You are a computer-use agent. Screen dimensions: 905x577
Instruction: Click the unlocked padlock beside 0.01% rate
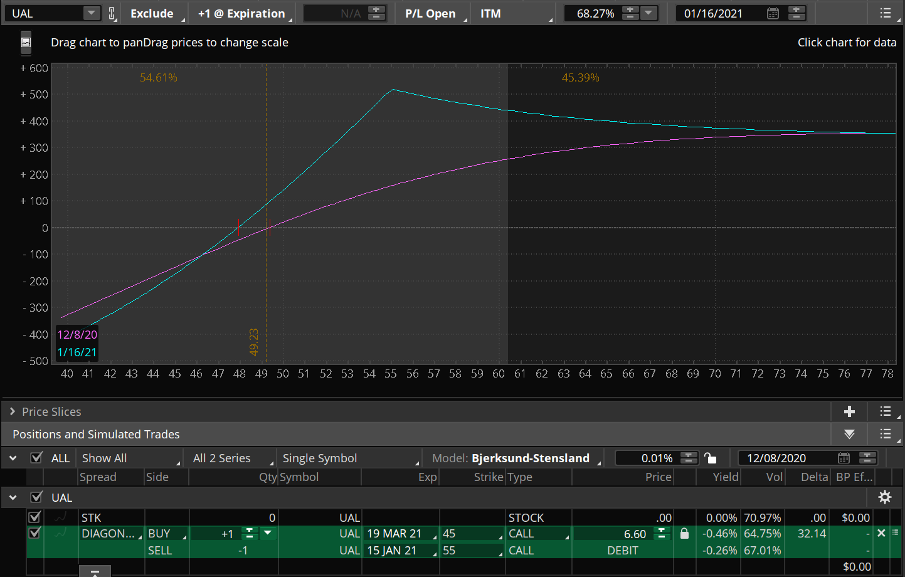click(710, 458)
